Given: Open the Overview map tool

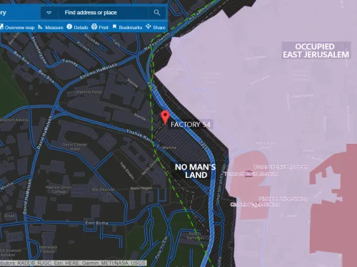Looking at the screenshot, I should coord(17,27).
